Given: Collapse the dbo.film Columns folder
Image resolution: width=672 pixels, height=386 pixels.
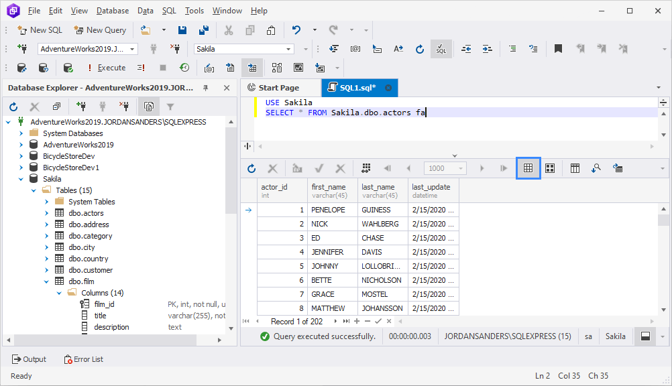Looking at the screenshot, I should coord(58,292).
